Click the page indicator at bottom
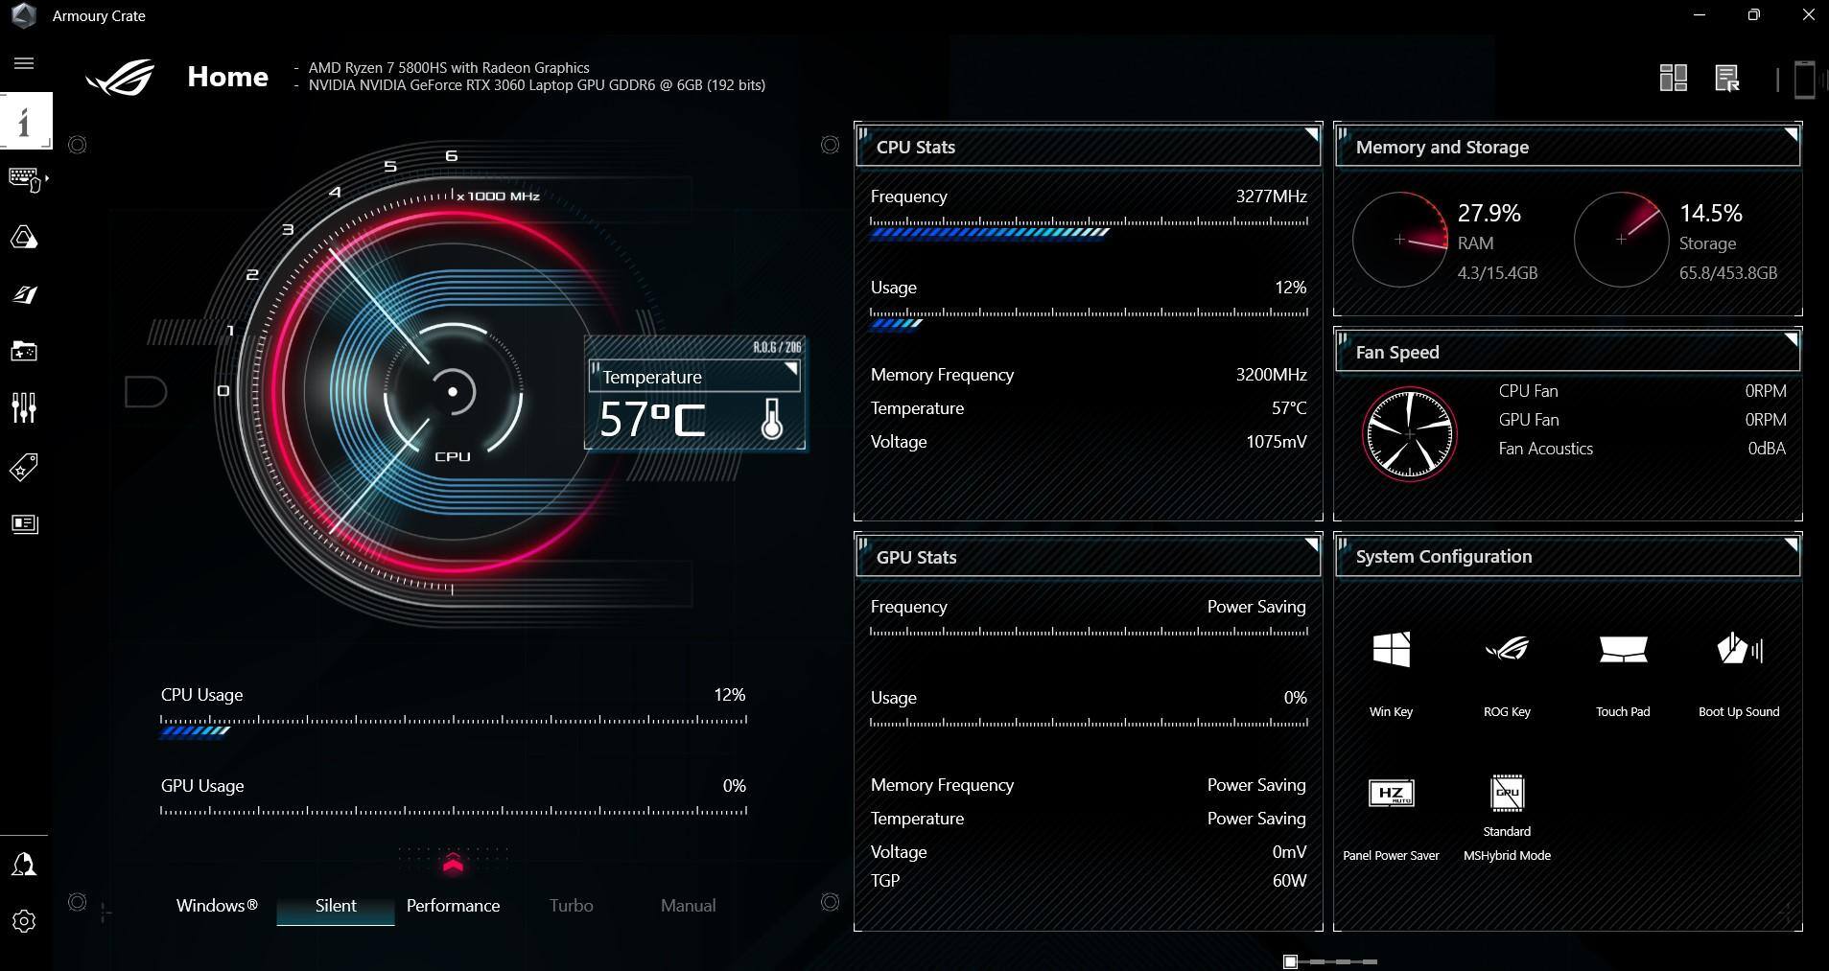Viewport: 1829px width, 971px height. click(x=1329, y=961)
